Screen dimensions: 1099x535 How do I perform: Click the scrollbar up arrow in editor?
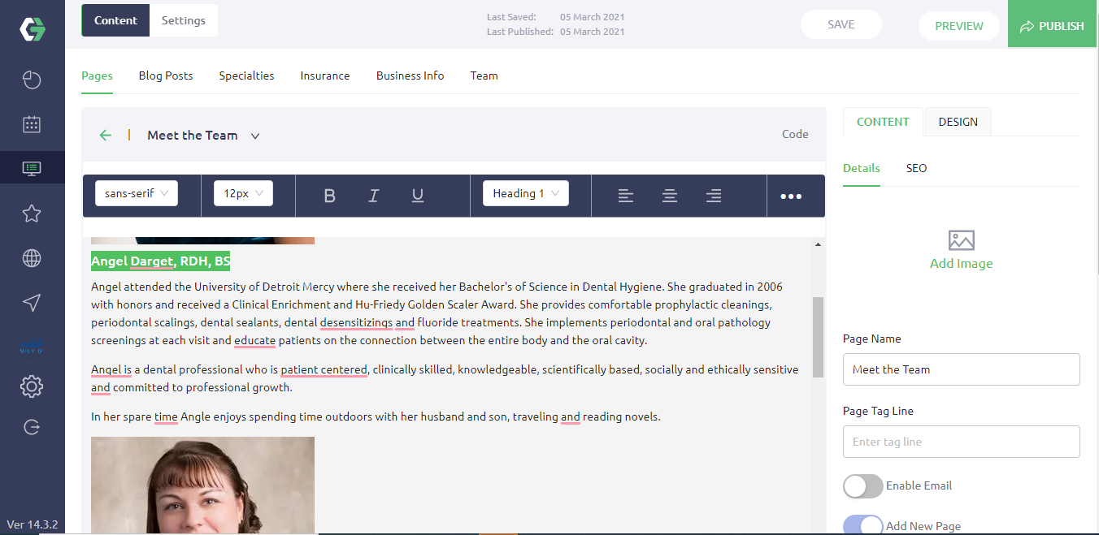[x=818, y=244]
